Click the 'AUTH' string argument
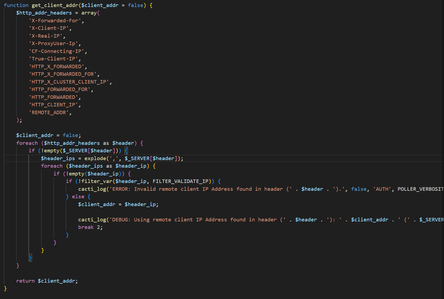Screen dimensions: 444x299 [382, 189]
